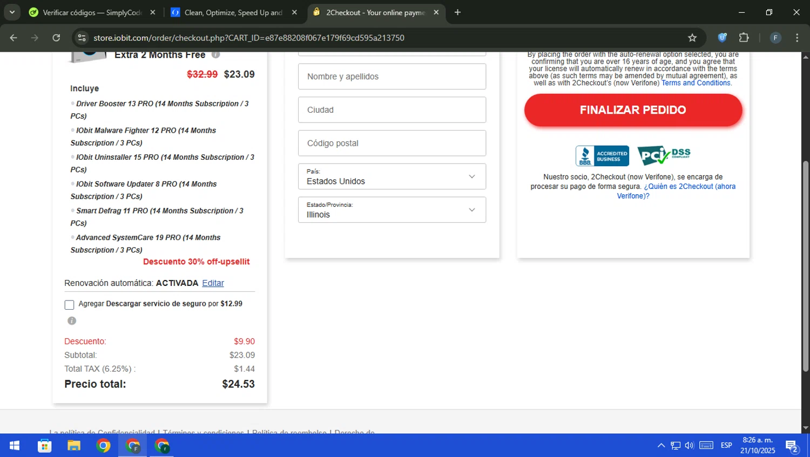Open the Chrome profile avatar F
Image resolution: width=810 pixels, height=457 pixels.
(775, 38)
